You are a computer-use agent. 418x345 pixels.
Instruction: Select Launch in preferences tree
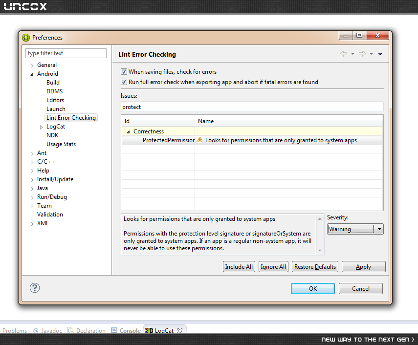tap(56, 109)
